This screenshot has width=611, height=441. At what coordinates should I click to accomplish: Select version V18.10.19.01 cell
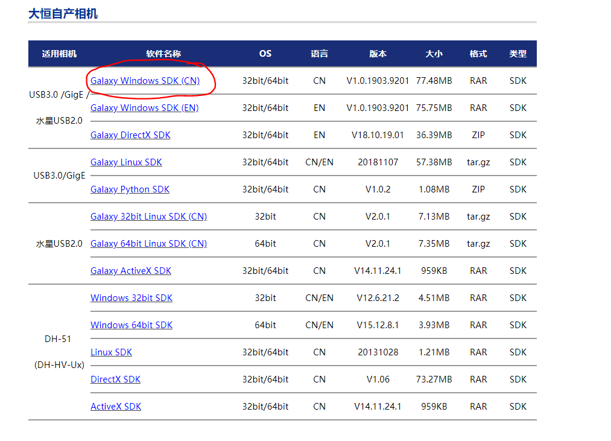378,135
